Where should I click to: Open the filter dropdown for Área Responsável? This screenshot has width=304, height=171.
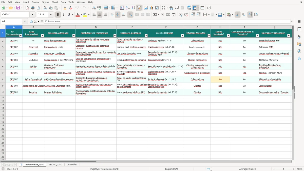[42, 36]
